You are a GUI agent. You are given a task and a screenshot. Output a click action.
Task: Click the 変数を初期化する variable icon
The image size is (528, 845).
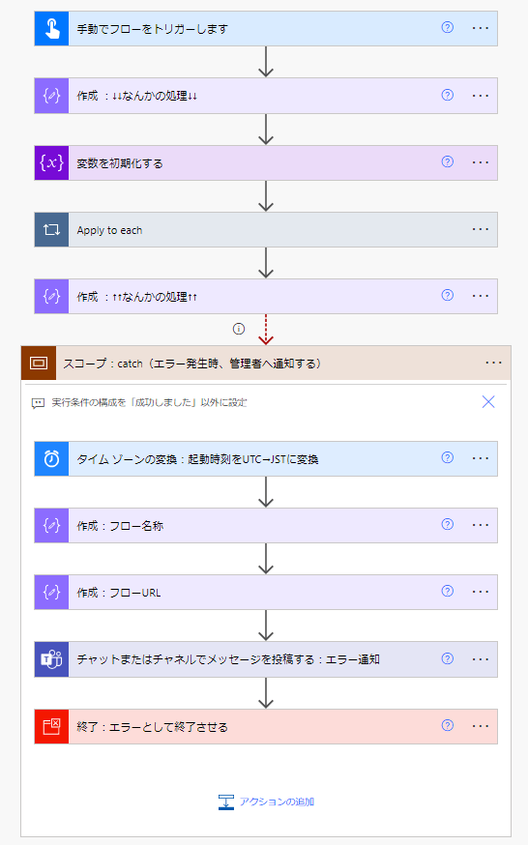coord(51,162)
